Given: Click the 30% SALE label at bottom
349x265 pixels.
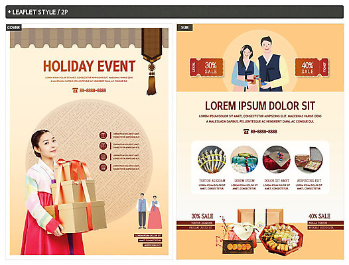Looking at the screenshot, I should 202,216.
